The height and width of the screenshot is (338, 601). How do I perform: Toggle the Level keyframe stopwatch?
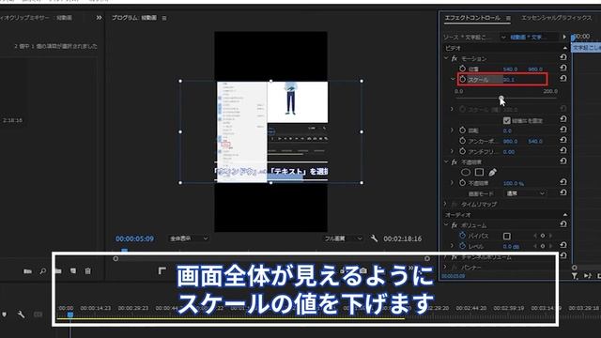point(463,246)
